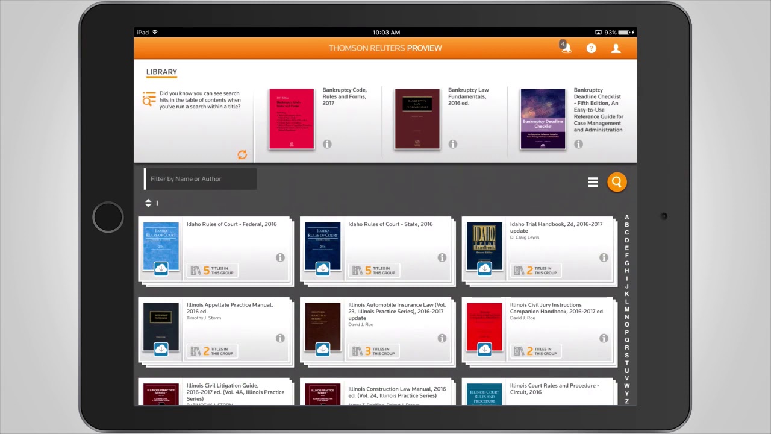Jump to letter I in index

point(626,278)
